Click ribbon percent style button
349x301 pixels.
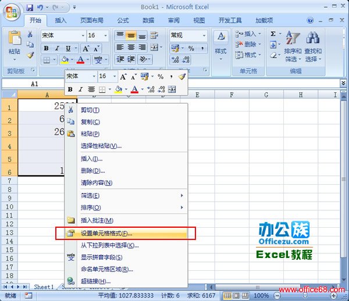click(x=191, y=48)
